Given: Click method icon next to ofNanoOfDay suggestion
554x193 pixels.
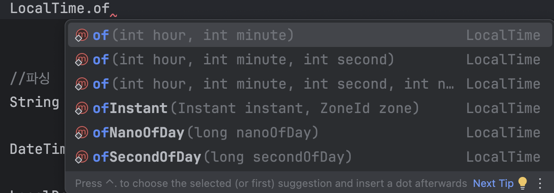Looking at the screenshot, I should (x=81, y=133).
